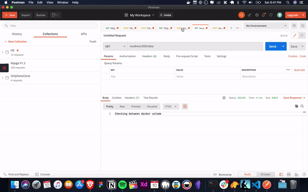Click the environment quick look eye icon
Viewport: 308px width, 192px height.
[294, 26]
